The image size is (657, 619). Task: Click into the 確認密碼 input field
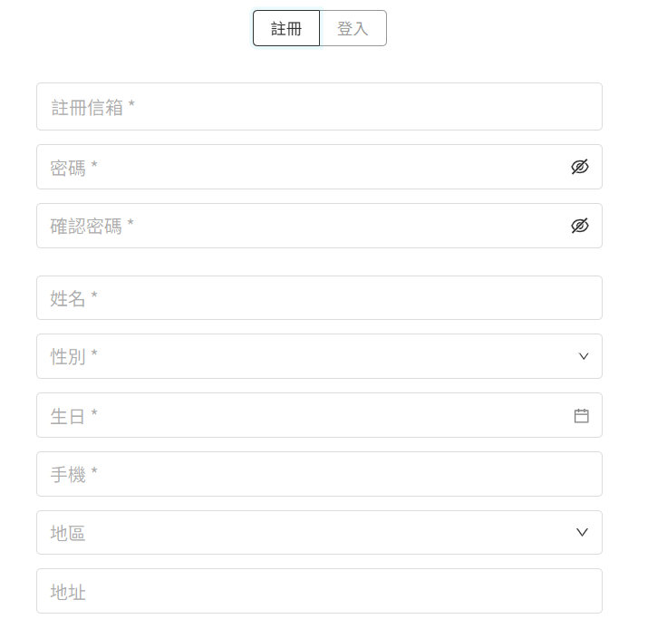point(299,226)
